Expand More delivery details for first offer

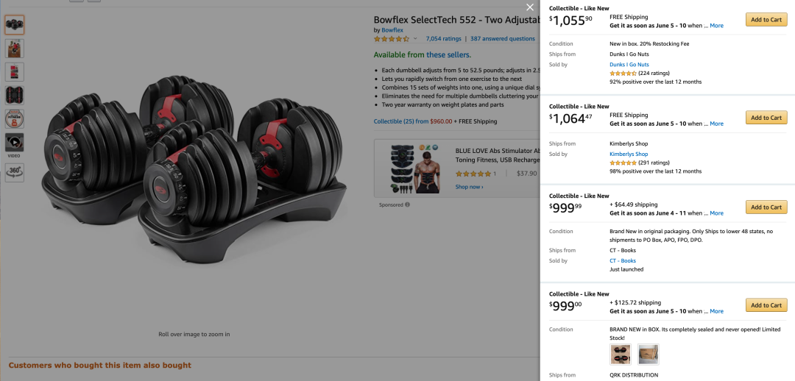pos(716,25)
